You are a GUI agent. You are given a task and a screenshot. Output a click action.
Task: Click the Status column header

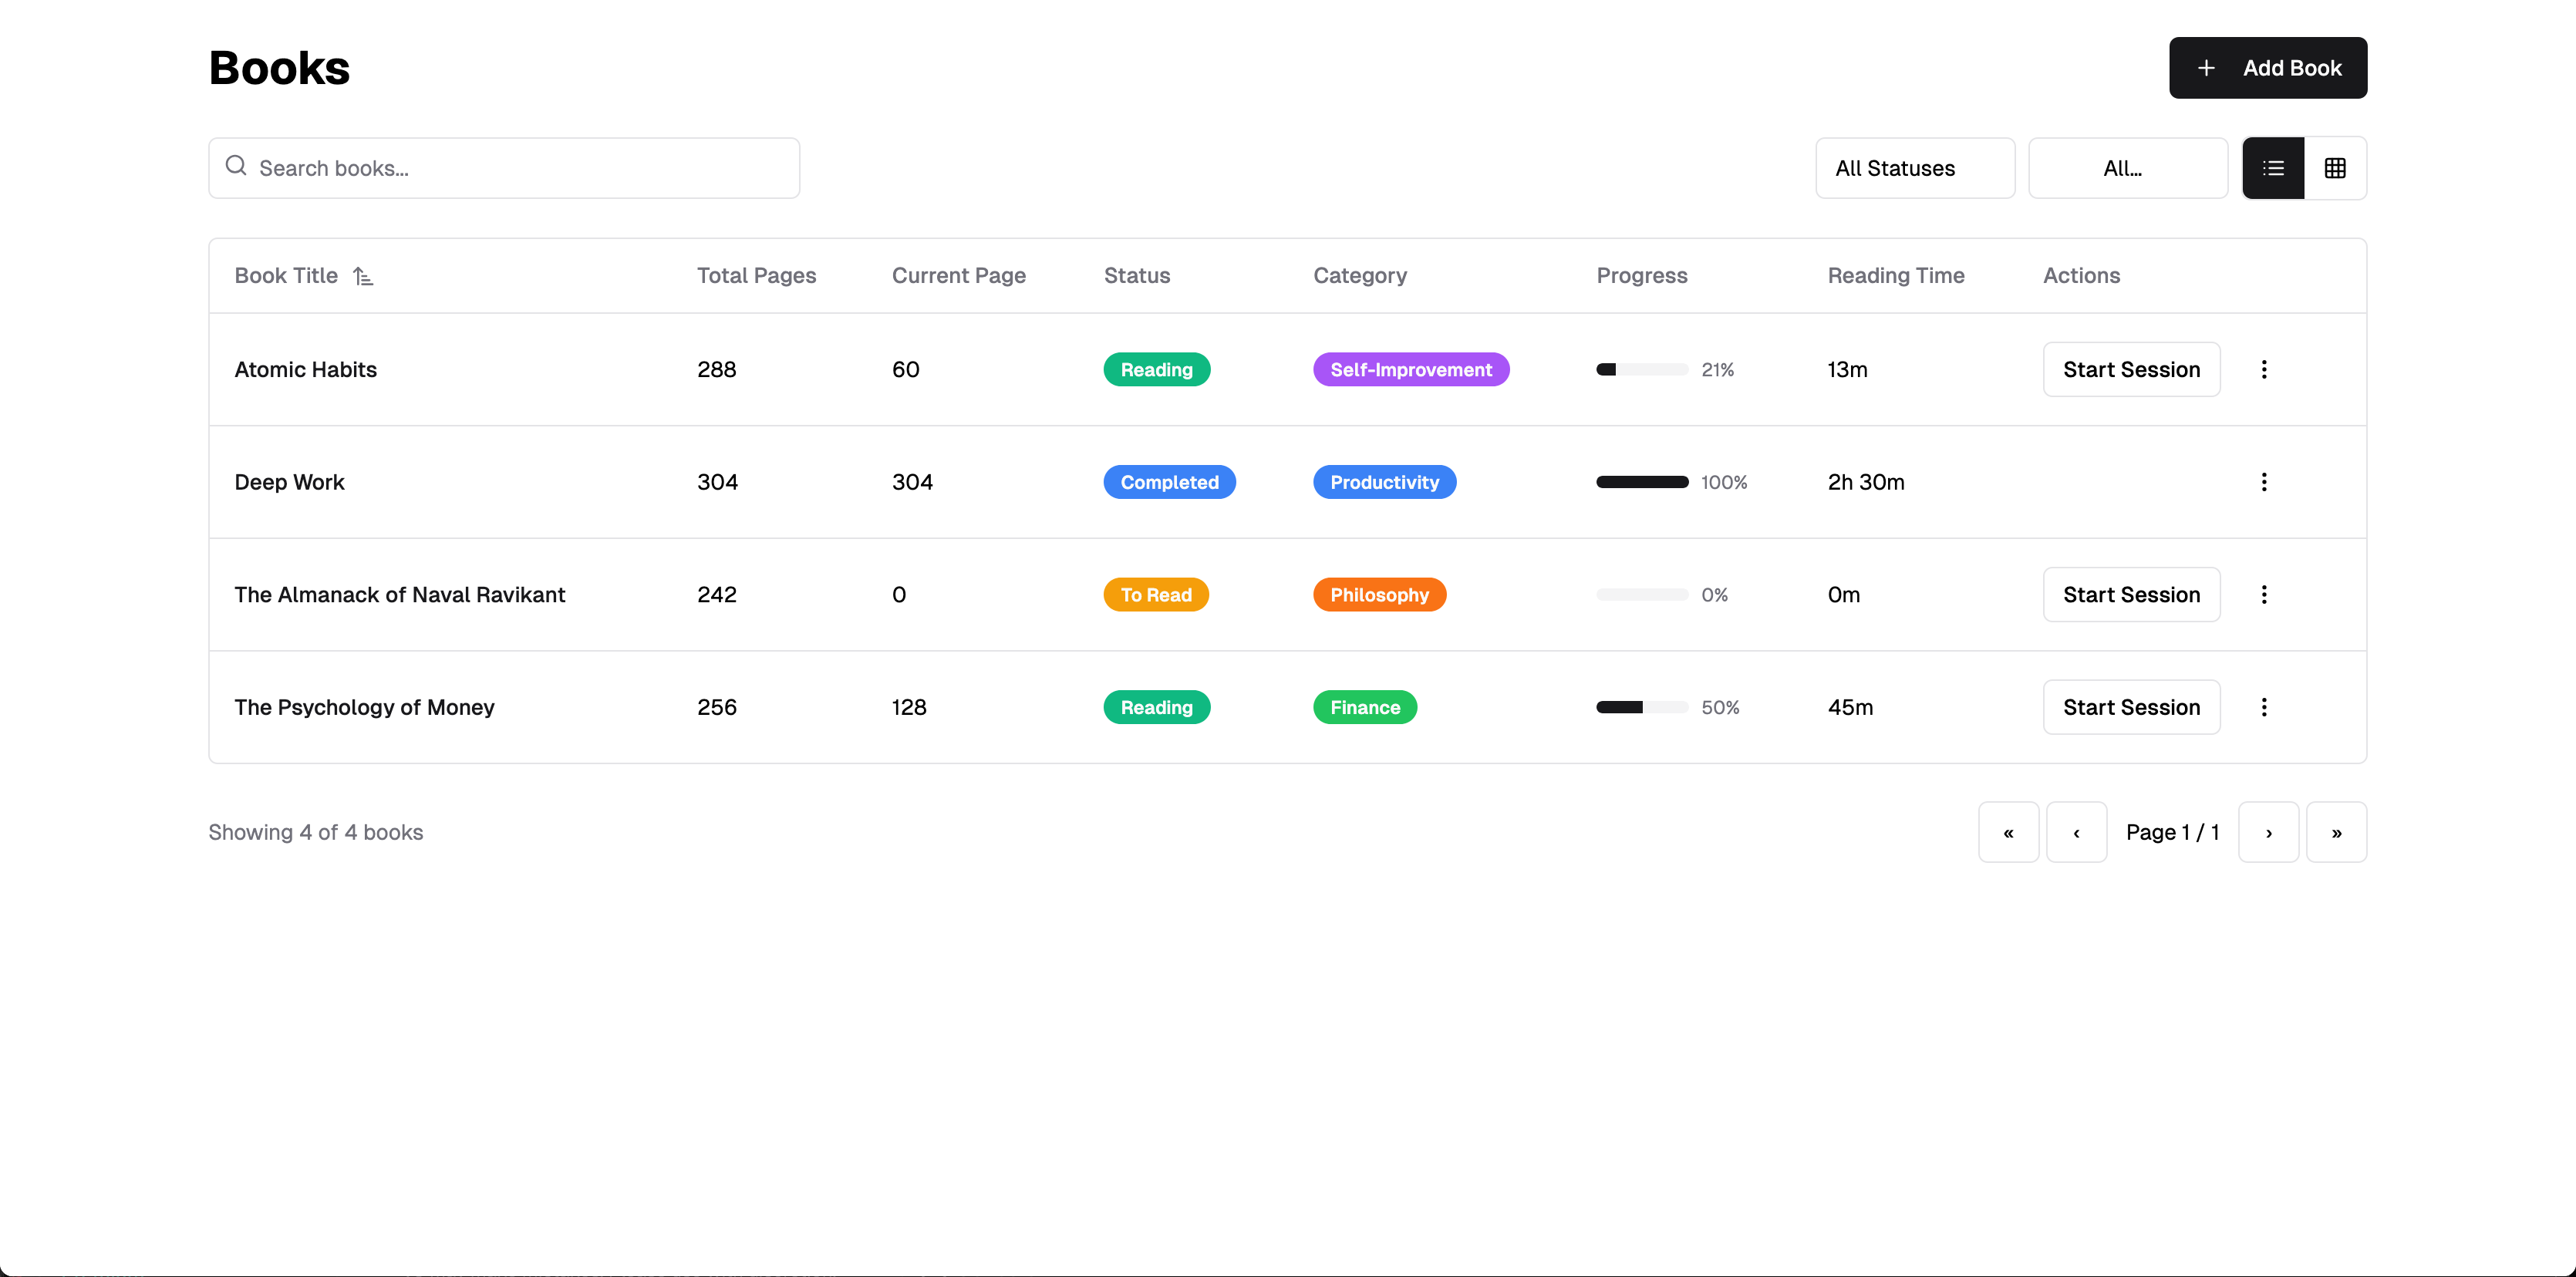pos(1136,276)
